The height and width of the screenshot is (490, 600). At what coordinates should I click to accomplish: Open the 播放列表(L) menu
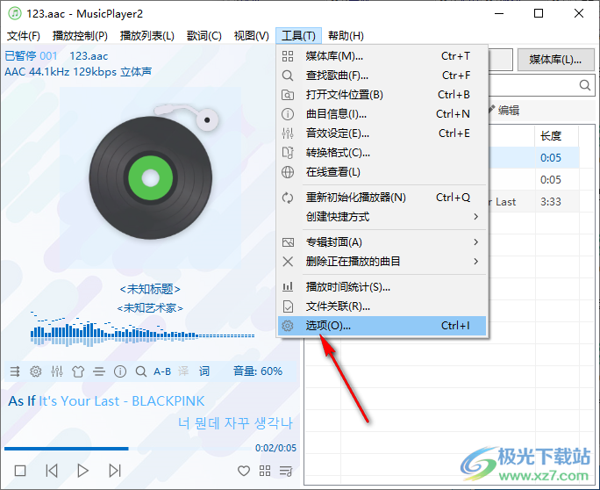(x=147, y=36)
